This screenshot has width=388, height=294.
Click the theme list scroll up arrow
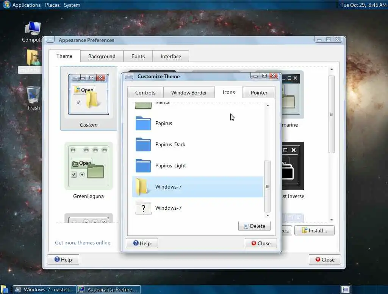(332, 69)
